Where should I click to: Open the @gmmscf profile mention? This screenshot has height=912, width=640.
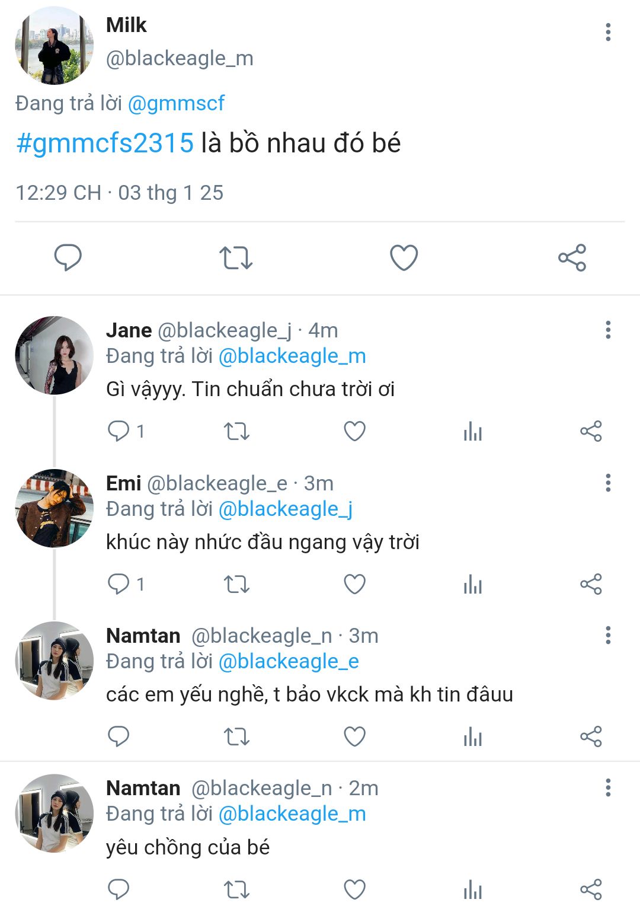coord(176,103)
